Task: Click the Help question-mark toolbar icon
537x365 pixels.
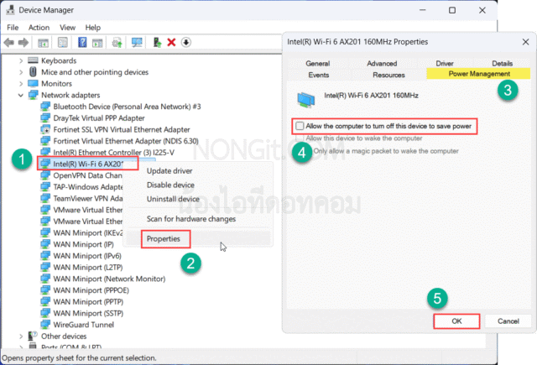Action: pyautogui.click(x=82, y=43)
